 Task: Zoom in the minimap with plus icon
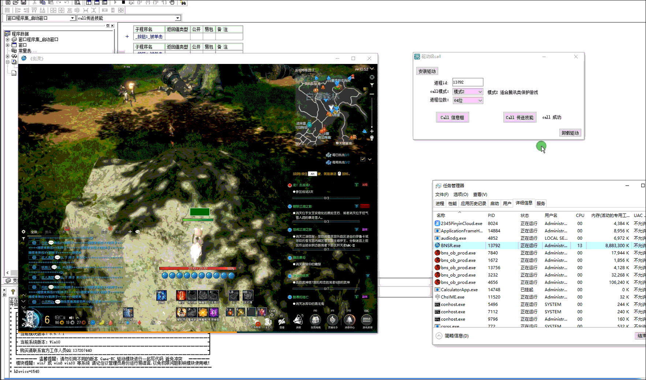point(372,131)
